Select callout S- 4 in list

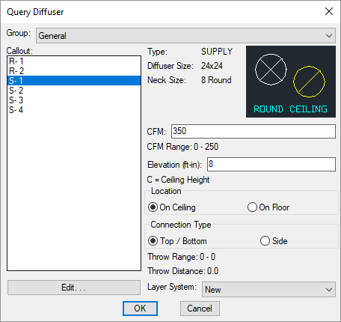[74, 110]
